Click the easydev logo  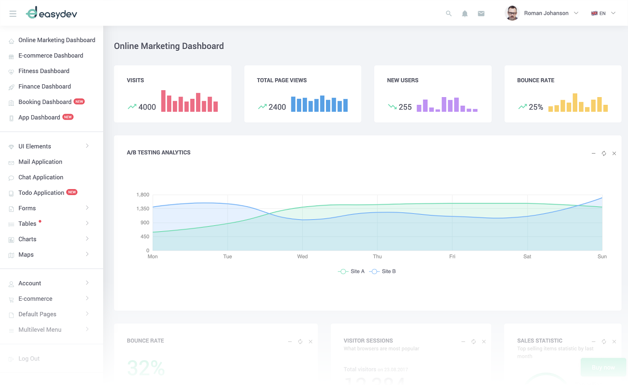tap(52, 13)
